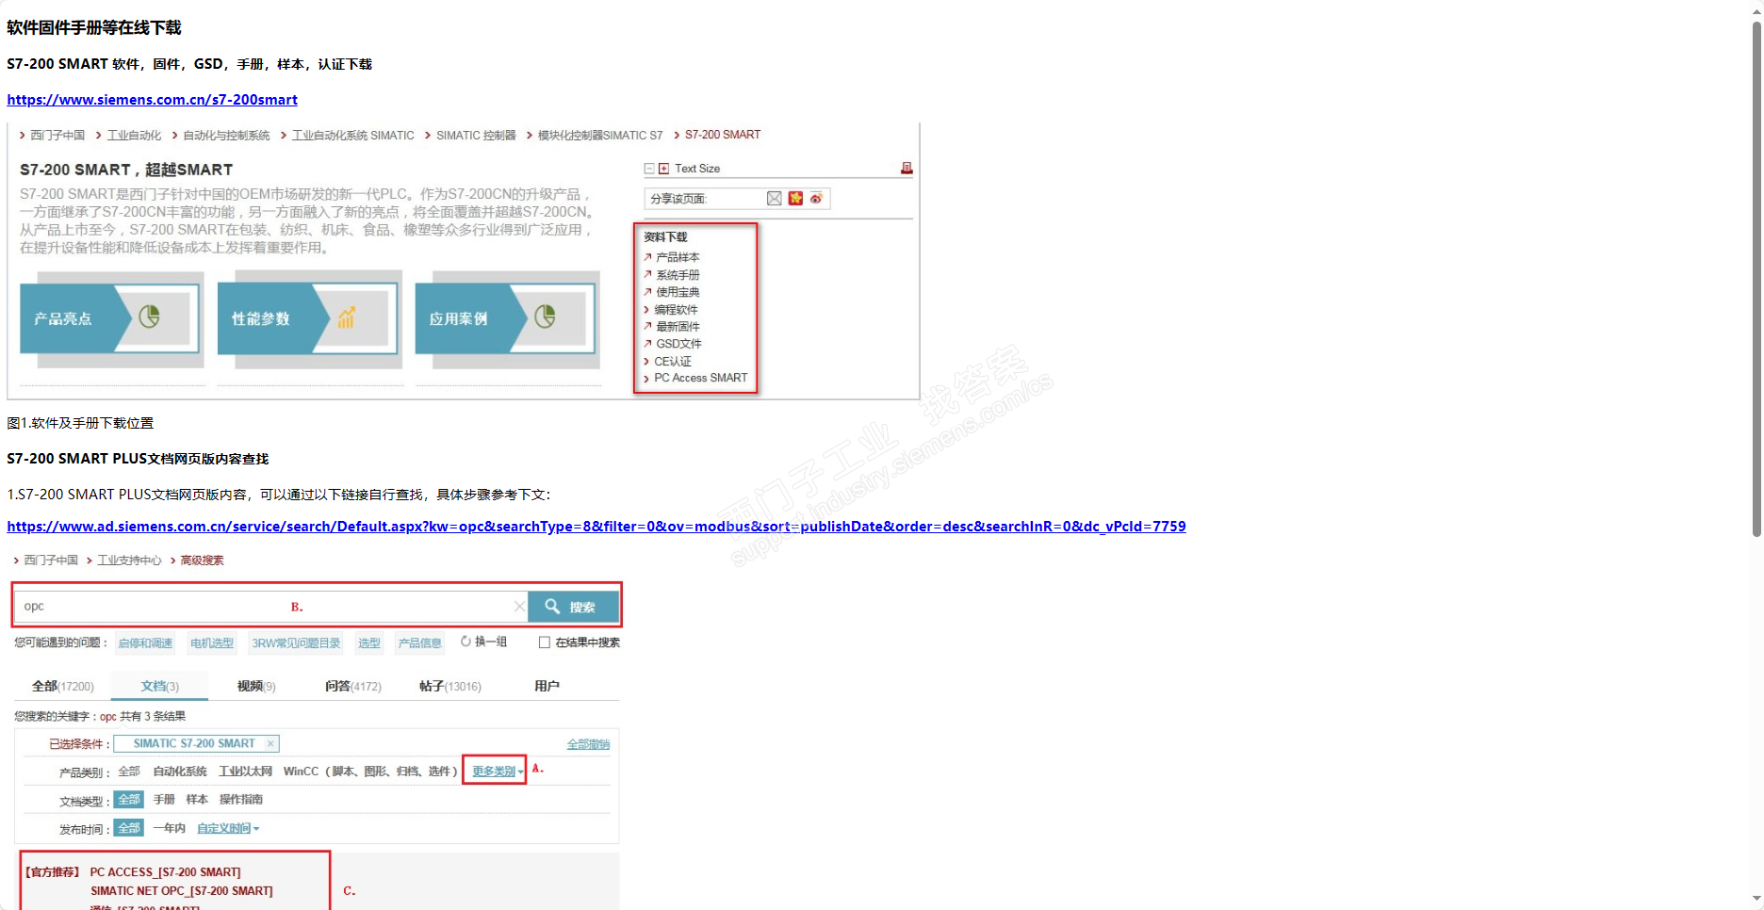This screenshot has width=1764, height=910.
Task: Select the 3RW常见问题目录 suggestion tag
Action: tap(296, 643)
